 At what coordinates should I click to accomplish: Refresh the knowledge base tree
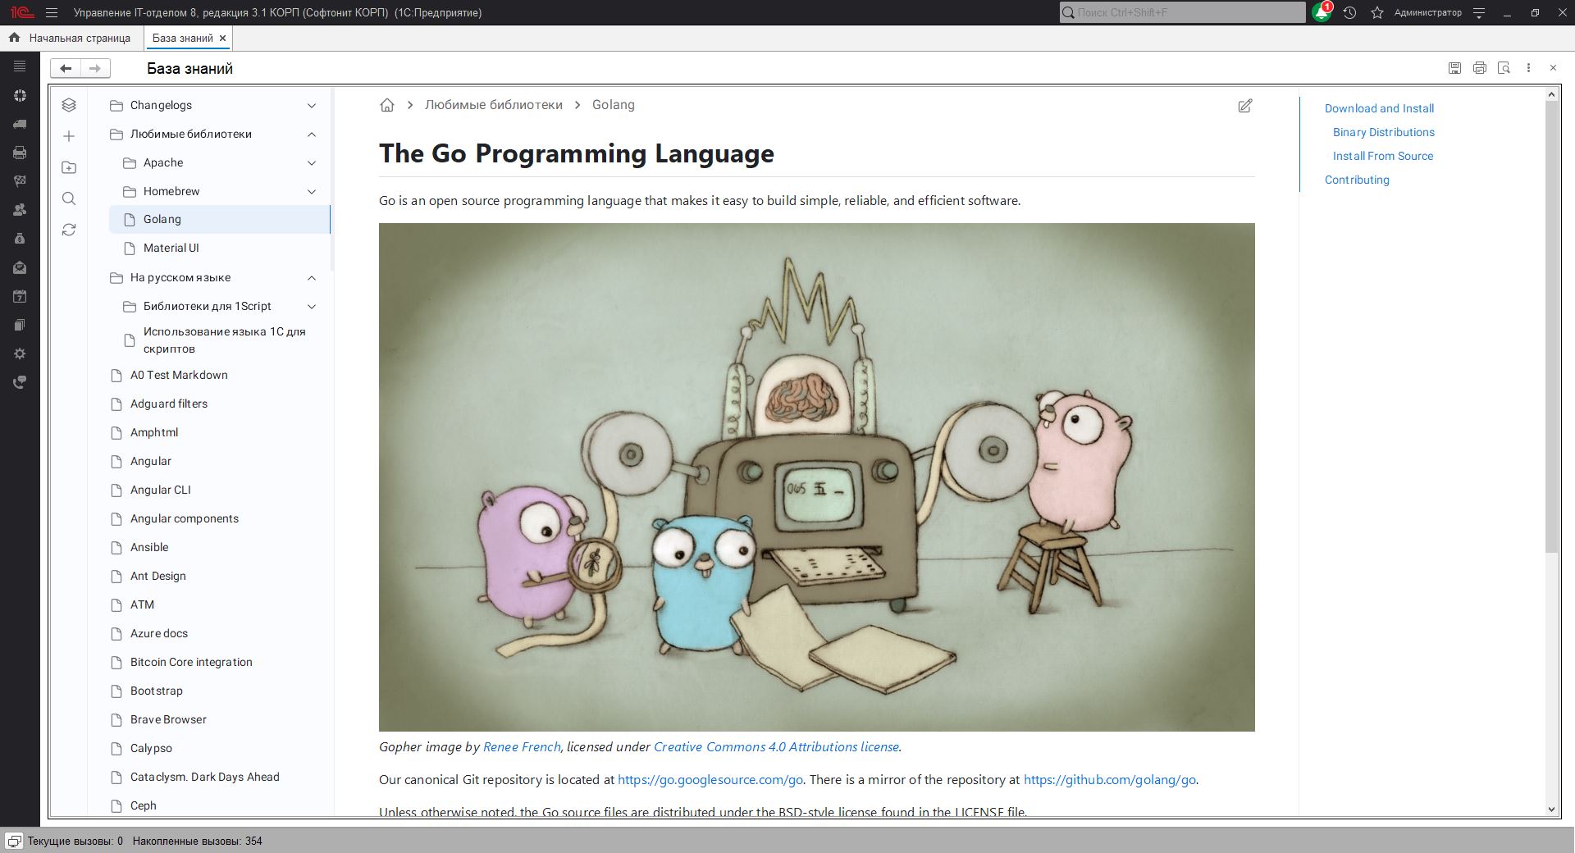(69, 230)
